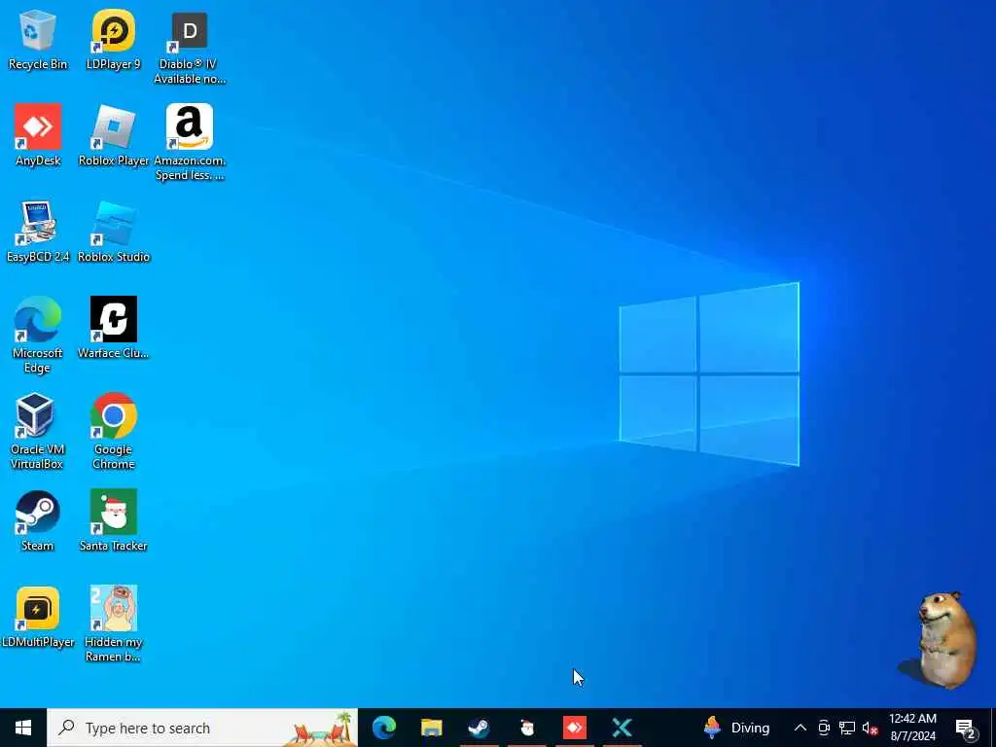Open the network status tray icon
996x747 pixels.
[x=847, y=728]
